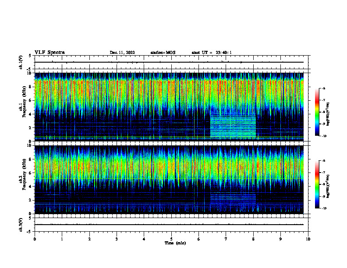Click time axis tick label "7"
Viewport: 347px width, 268px height.
(226, 239)
